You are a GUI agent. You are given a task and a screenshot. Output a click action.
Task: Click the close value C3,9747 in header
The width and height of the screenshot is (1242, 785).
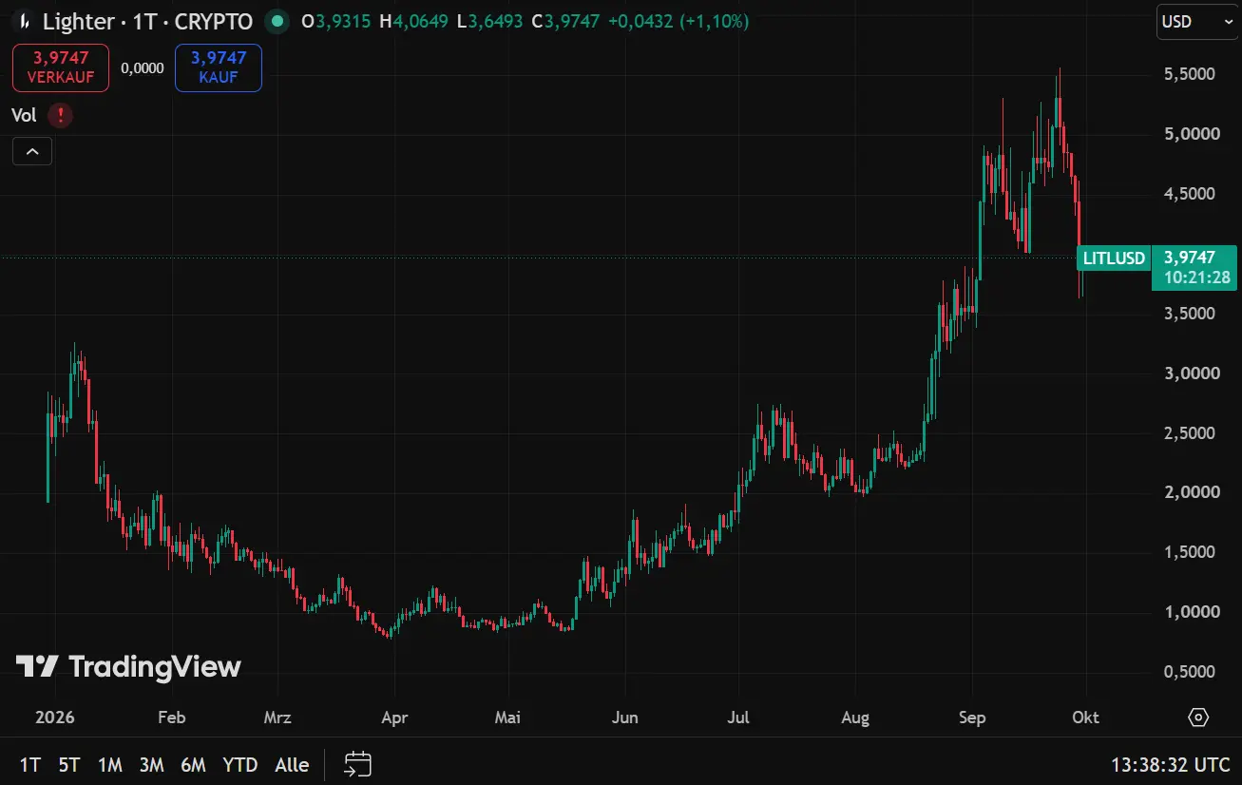coord(565,21)
